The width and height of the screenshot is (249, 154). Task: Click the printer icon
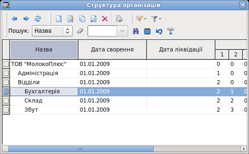(x=119, y=19)
